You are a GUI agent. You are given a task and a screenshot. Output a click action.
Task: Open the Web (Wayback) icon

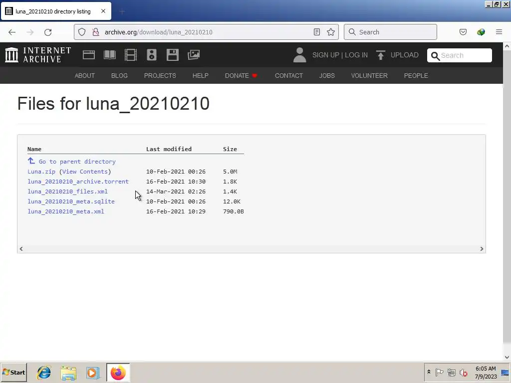pos(89,55)
